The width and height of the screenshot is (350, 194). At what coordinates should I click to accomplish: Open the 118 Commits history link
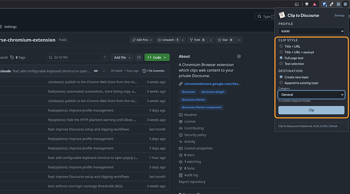[x=153, y=71]
